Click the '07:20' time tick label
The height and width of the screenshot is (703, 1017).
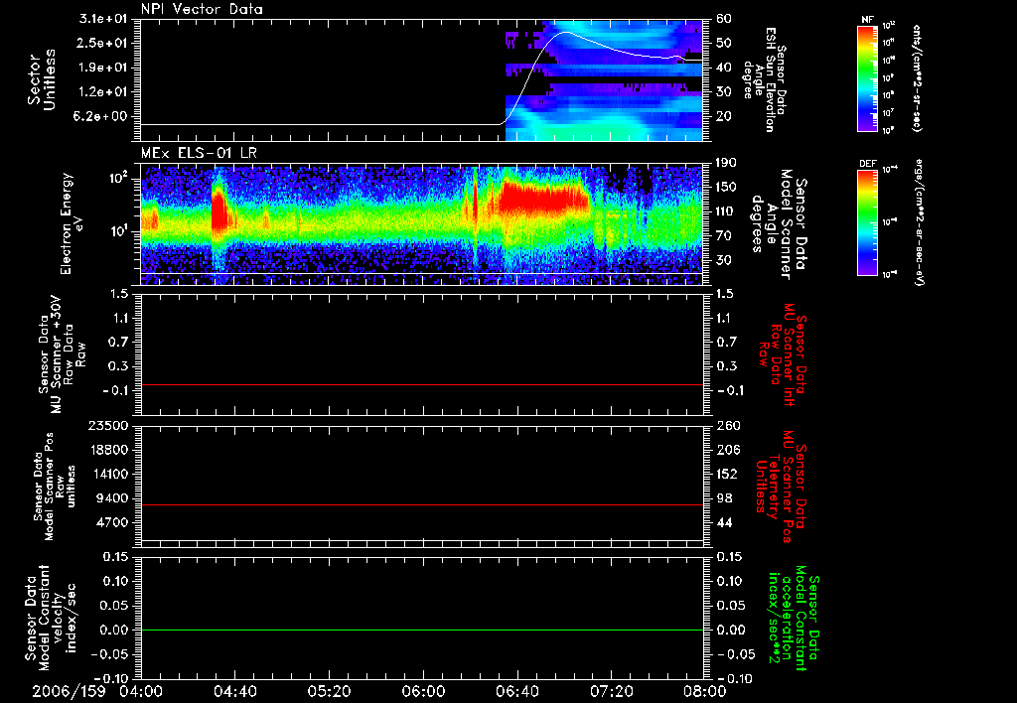click(612, 691)
